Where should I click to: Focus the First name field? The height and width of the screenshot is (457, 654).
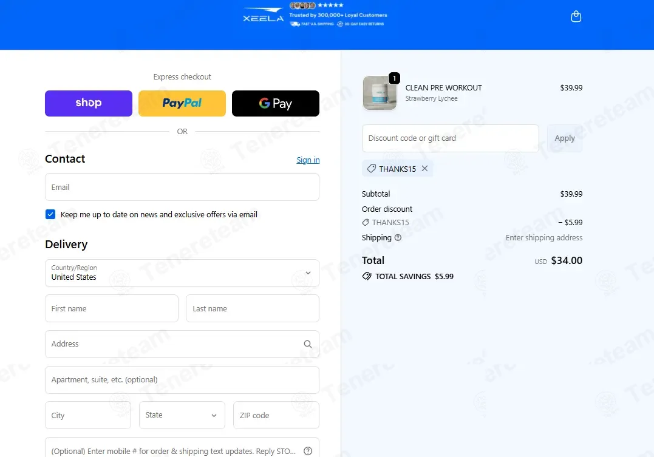(111, 308)
